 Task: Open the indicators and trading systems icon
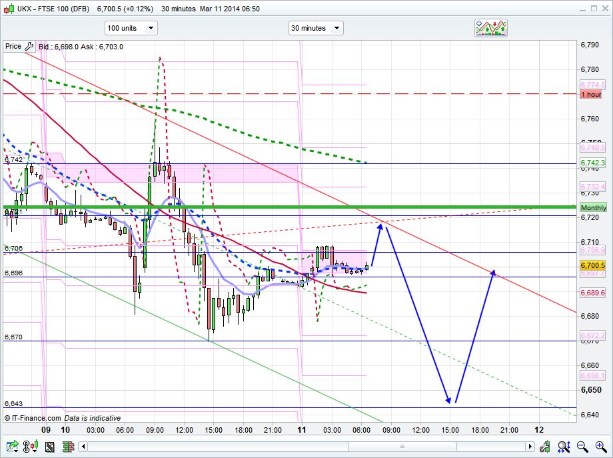(491, 28)
